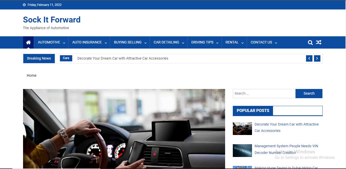Open the DRIVING TIPS menu item

[202, 42]
